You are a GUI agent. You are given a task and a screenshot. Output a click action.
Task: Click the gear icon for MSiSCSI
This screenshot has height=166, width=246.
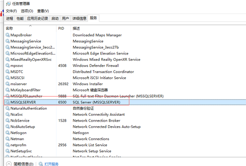click(8, 78)
